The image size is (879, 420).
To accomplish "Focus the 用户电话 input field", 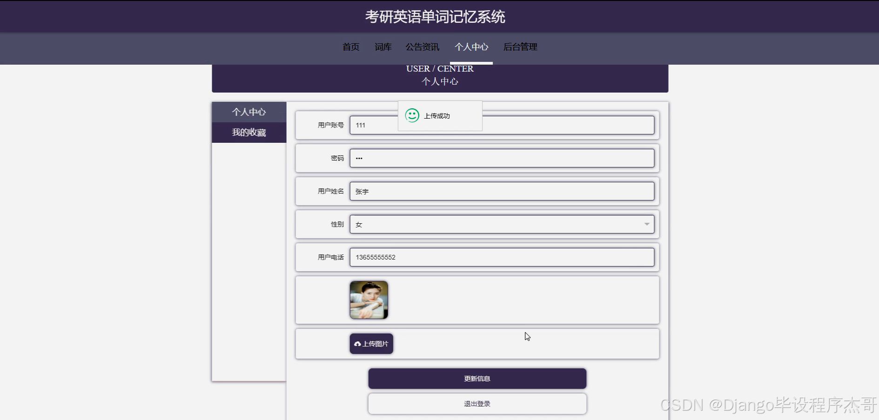I will point(502,257).
